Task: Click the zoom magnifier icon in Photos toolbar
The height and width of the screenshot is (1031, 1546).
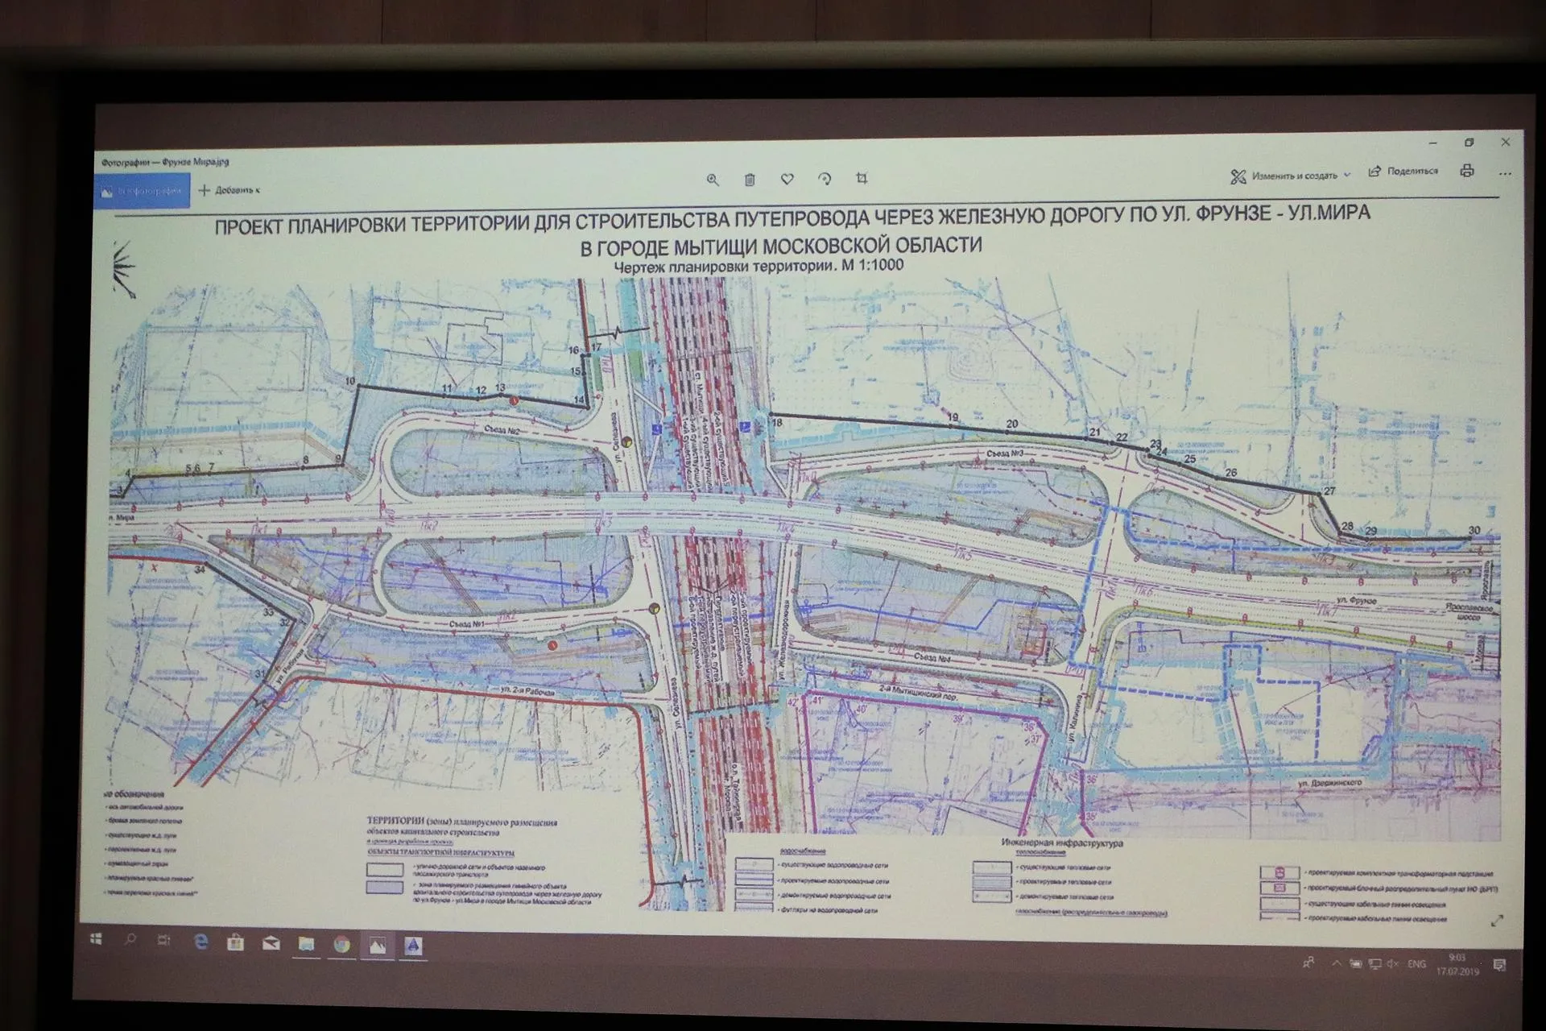Action: click(713, 180)
